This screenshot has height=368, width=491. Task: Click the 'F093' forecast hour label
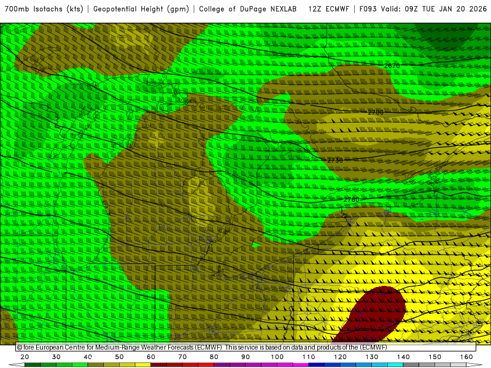point(368,9)
